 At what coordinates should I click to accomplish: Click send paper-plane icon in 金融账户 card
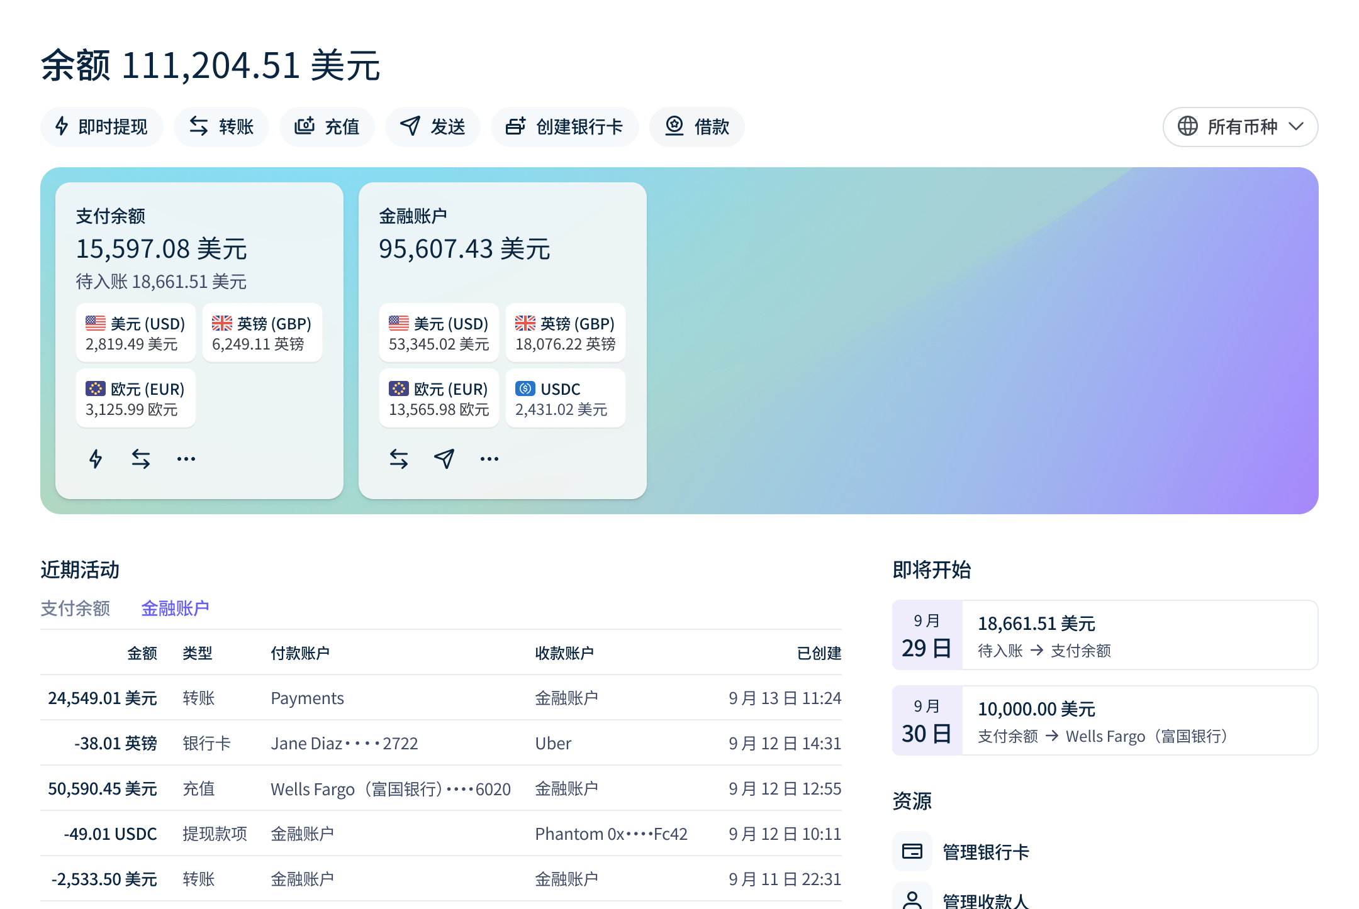444,459
